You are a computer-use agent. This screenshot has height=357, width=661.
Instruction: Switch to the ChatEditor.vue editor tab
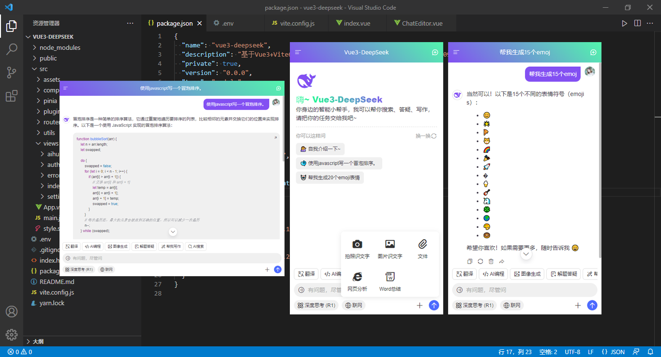[422, 23]
